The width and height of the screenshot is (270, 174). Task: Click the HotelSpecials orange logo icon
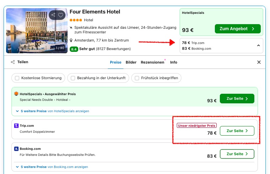coord(16,94)
